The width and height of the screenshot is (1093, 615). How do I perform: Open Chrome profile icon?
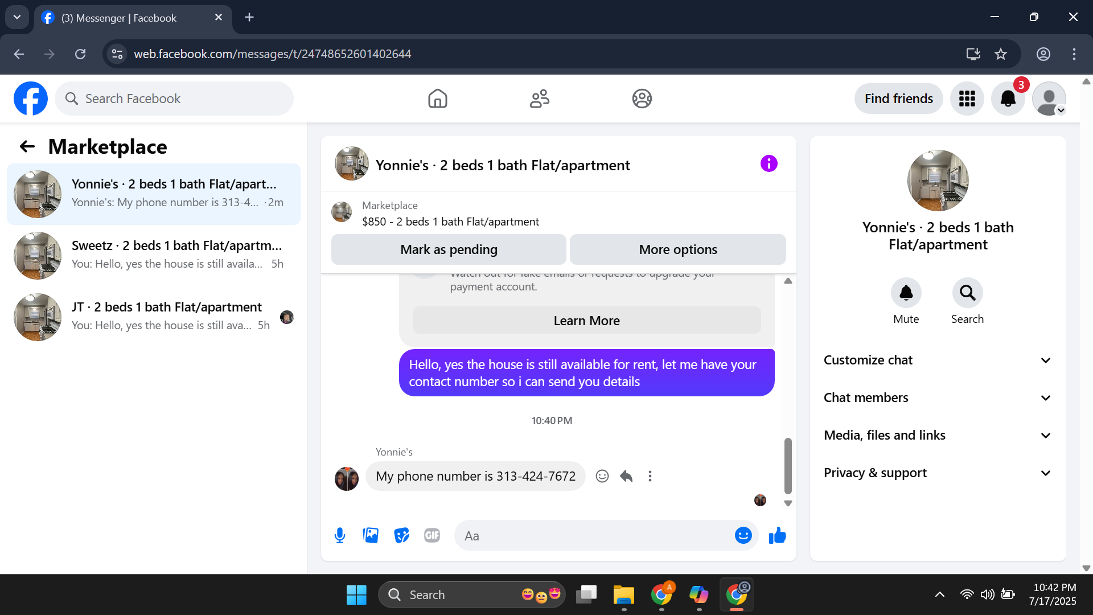[x=1043, y=54]
